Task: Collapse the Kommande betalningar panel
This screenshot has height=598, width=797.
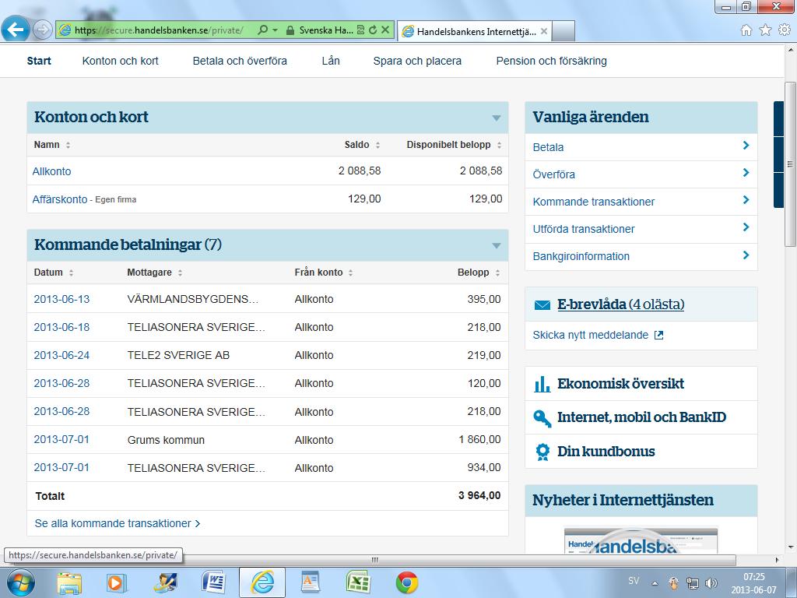Action: pos(497,245)
